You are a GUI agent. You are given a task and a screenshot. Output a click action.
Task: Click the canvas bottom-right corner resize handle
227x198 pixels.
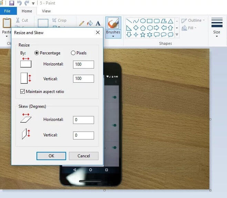[x=210, y=190]
